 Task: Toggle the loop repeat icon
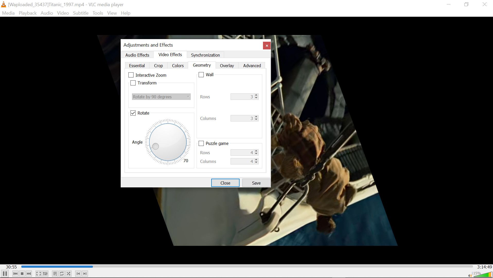pos(62,274)
